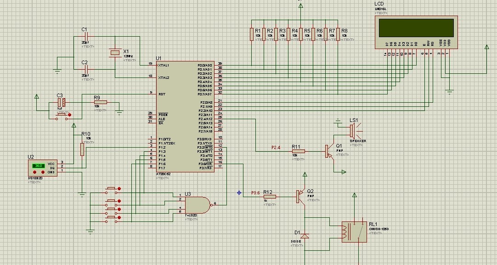Click the 'P1.7' pin label on U1

(162, 168)
